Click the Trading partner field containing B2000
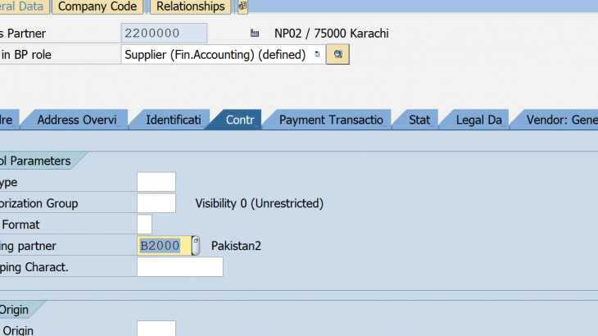This screenshot has height=336, width=598. [x=165, y=245]
